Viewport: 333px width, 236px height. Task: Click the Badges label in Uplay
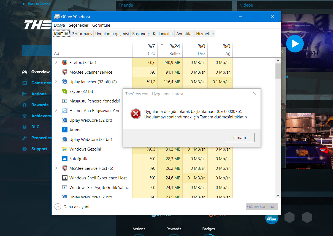tap(209, 229)
